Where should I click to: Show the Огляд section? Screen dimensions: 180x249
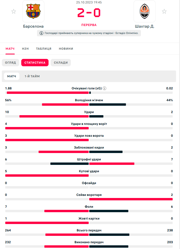(x=10, y=63)
